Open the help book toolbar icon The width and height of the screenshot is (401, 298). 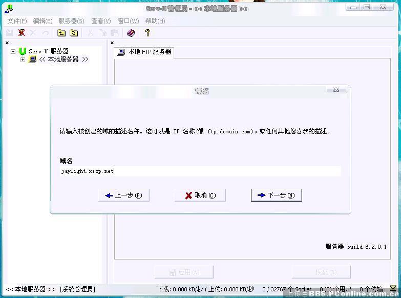pyautogui.click(x=131, y=33)
